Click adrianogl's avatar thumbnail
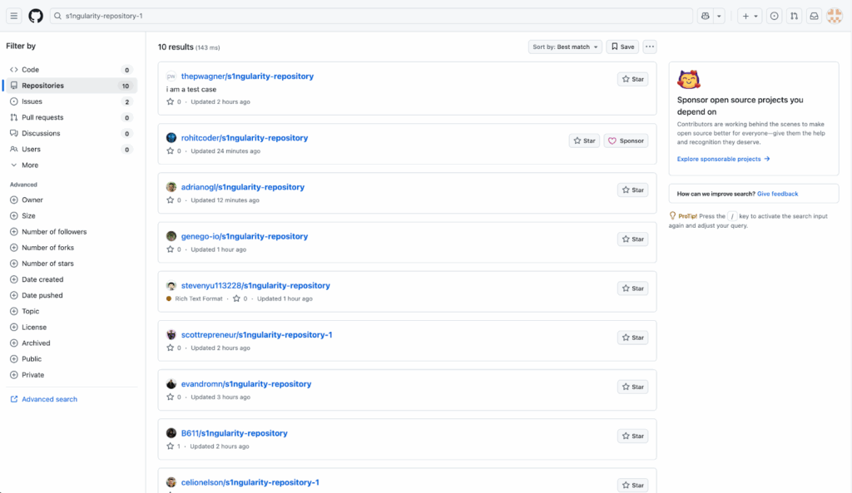Viewport: 852px width, 493px height. [x=171, y=187]
